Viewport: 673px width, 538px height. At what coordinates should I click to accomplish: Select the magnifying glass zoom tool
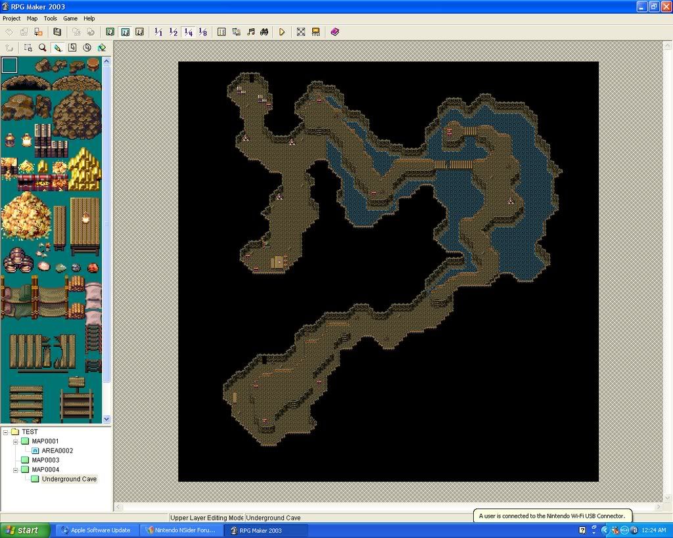tap(43, 47)
